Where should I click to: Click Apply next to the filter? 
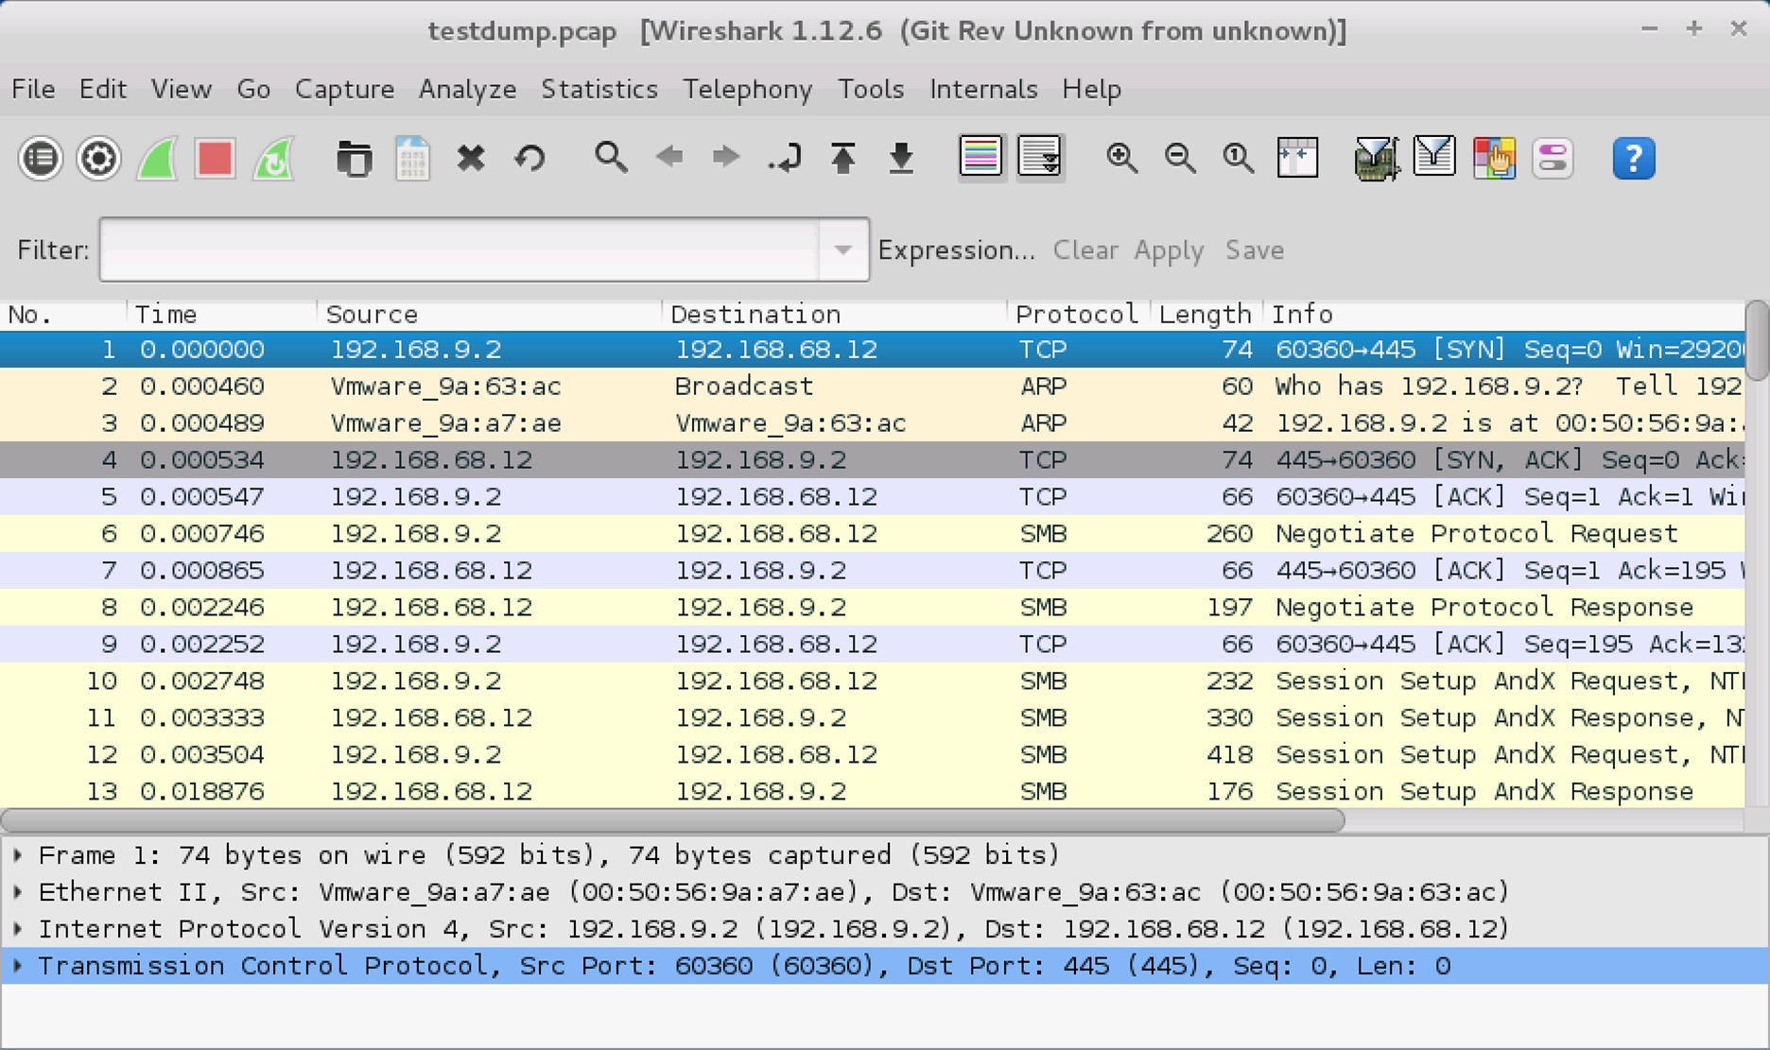(1169, 250)
